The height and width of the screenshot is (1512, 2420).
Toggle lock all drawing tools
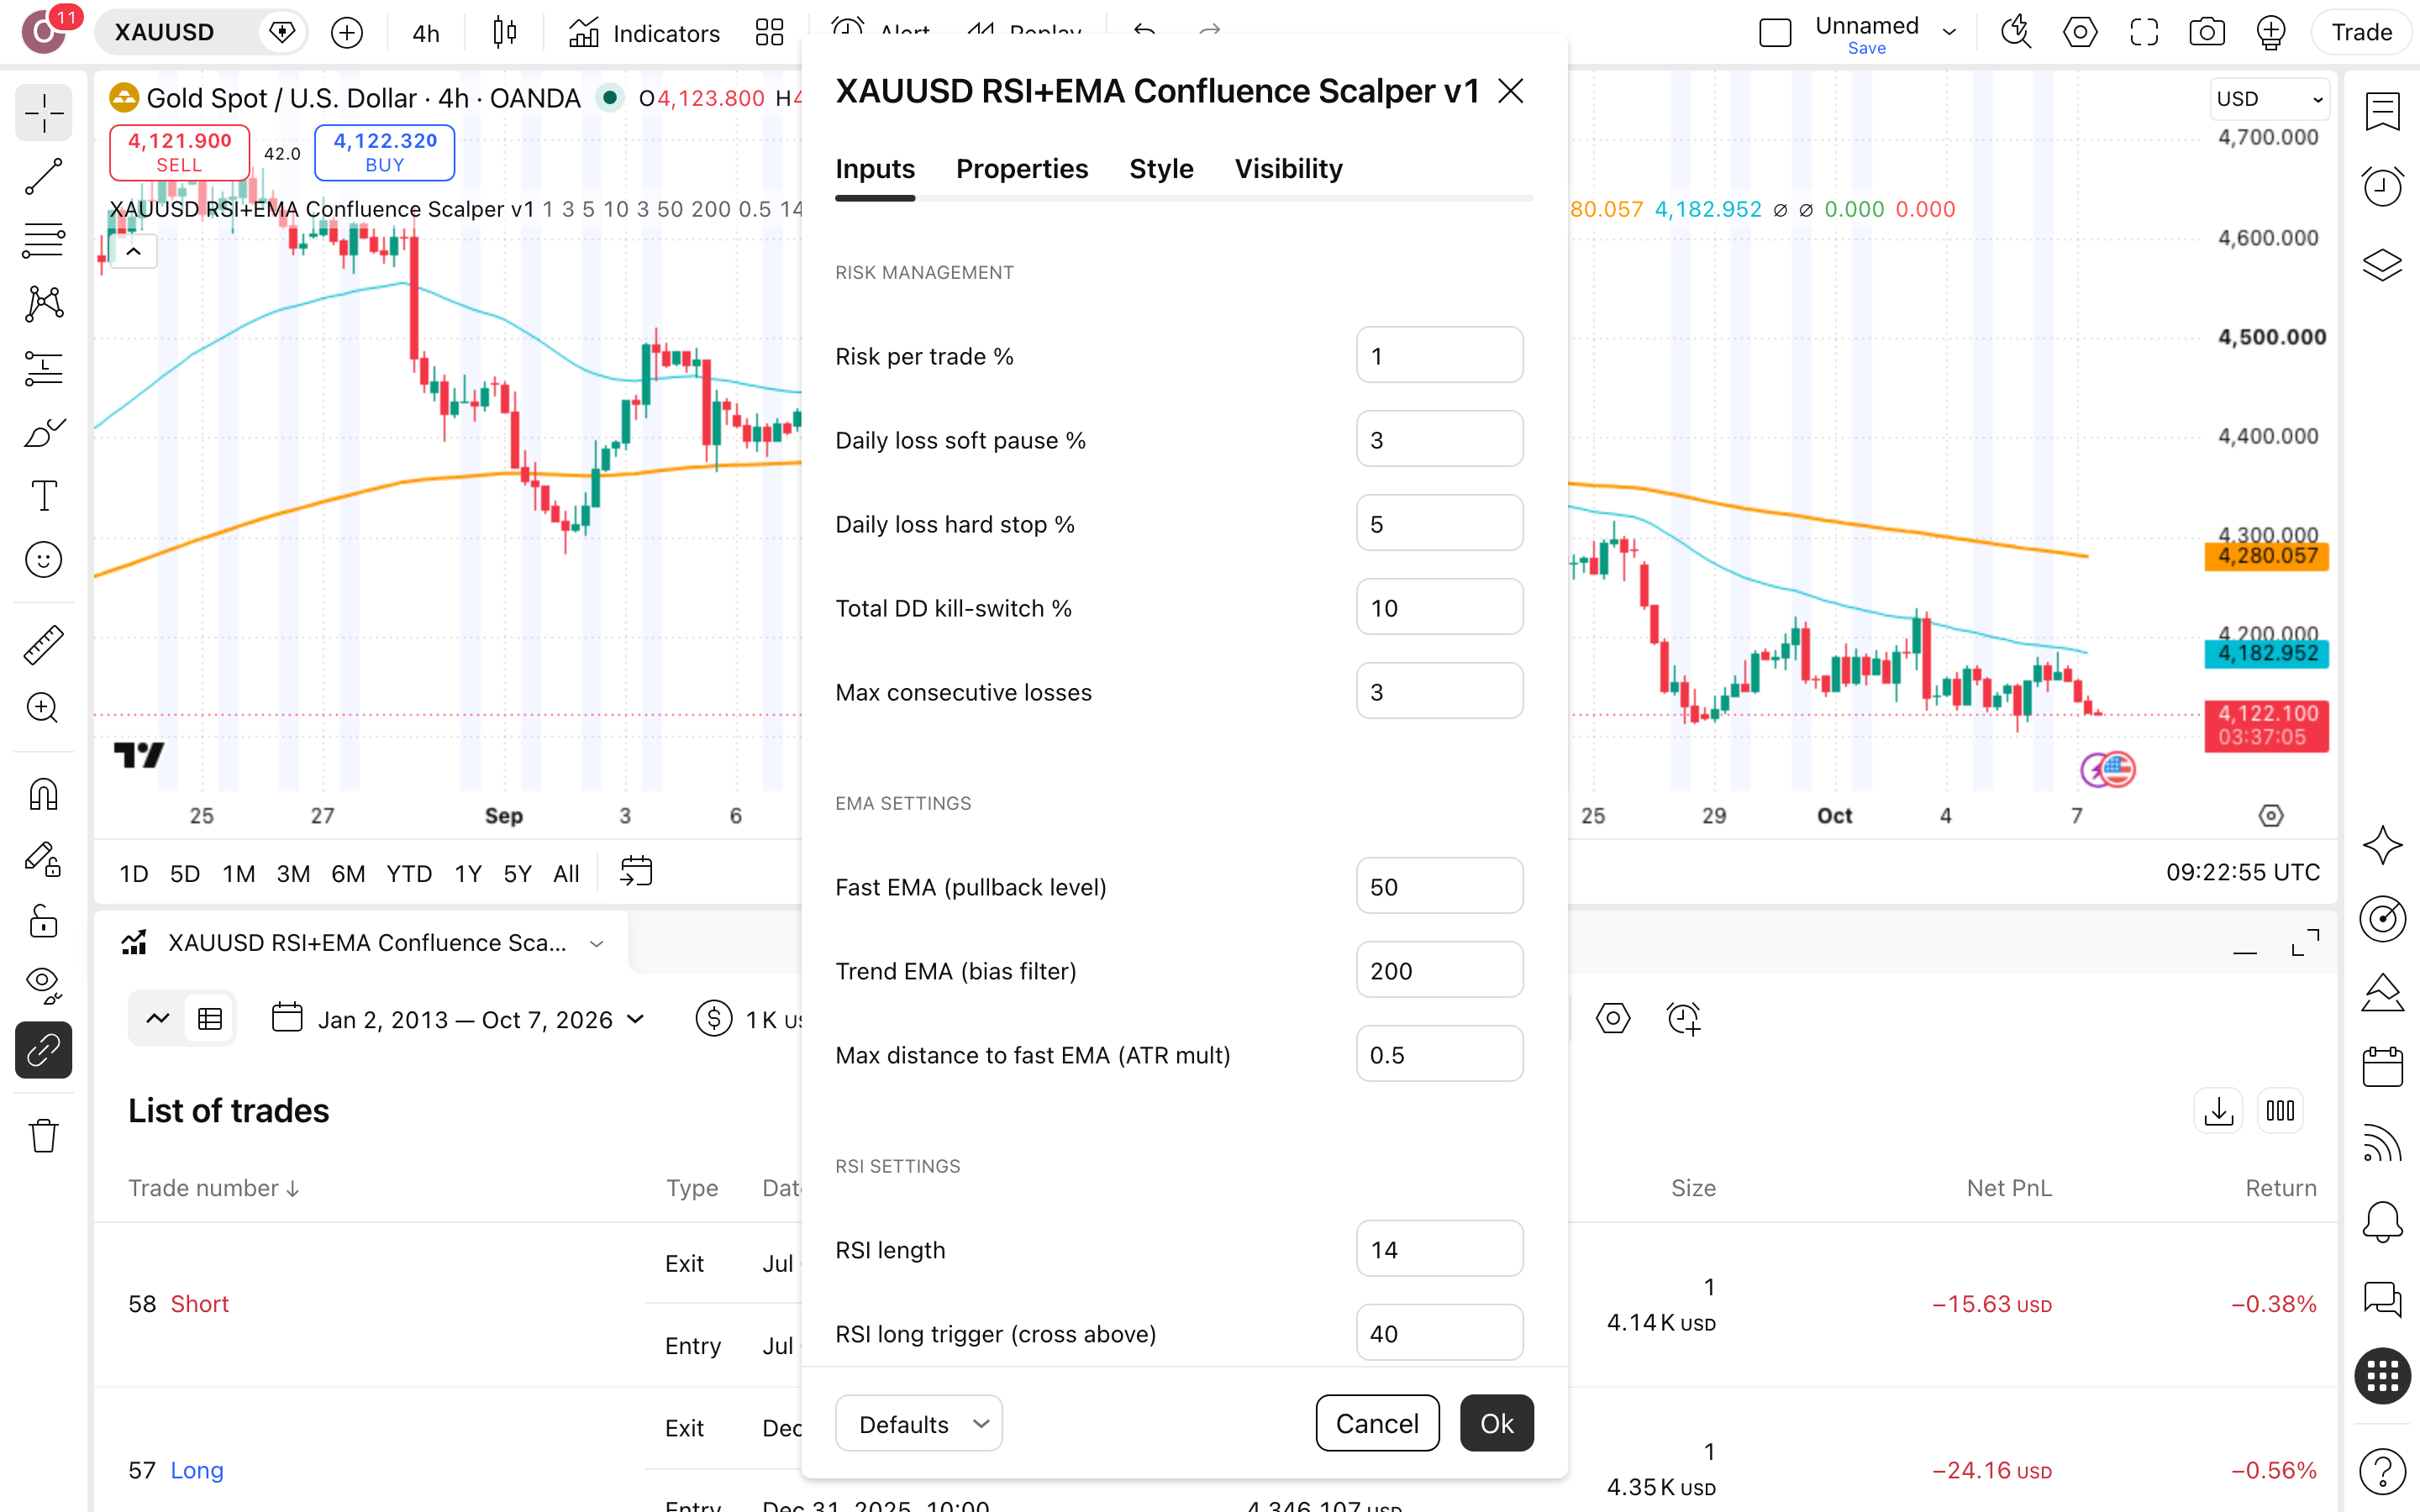click(x=43, y=921)
